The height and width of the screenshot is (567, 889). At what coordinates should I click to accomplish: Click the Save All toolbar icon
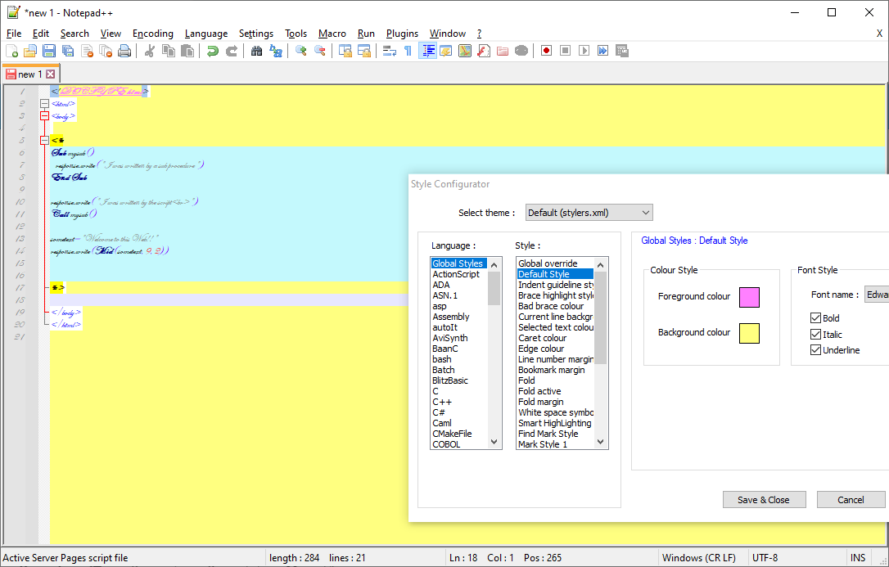point(68,51)
